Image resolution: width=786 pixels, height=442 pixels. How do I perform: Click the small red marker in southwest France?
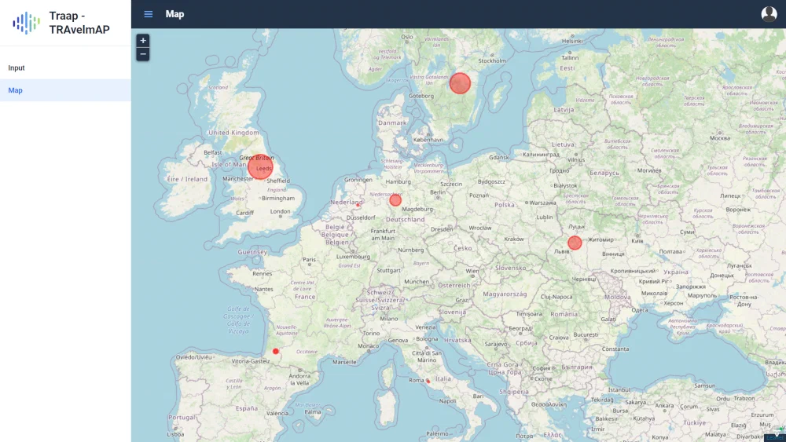[276, 352]
